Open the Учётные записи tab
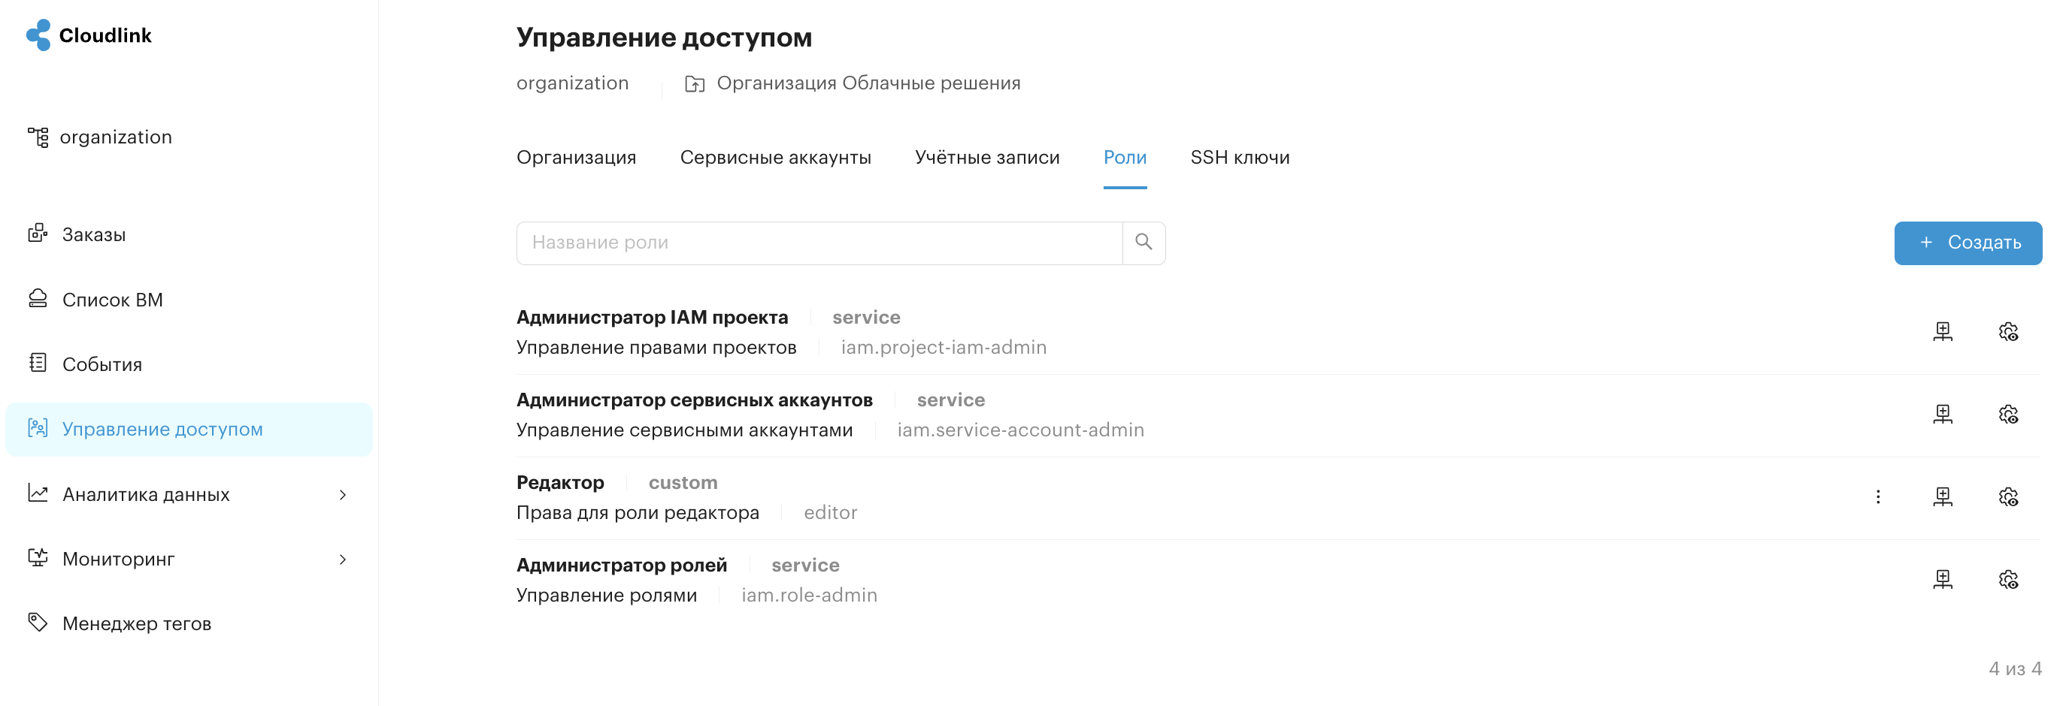Screen dimensions: 2069x706 coord(987,157)
